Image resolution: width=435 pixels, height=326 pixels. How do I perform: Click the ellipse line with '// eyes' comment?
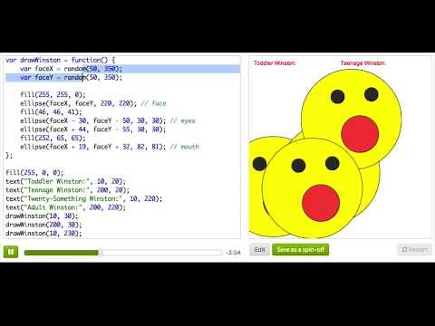pos(108,121)
